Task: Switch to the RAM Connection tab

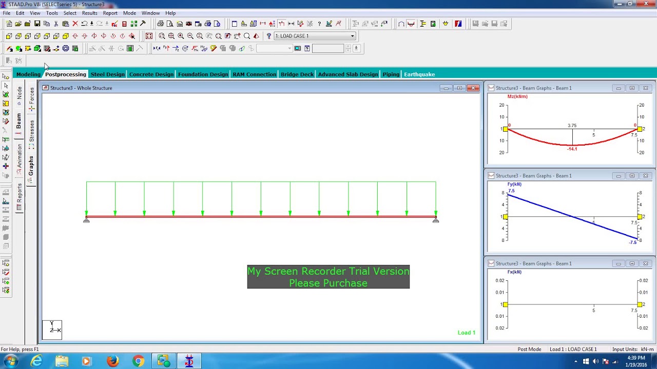Action: point(254,74)
